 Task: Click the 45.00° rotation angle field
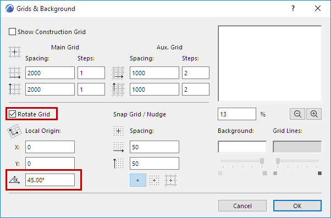click(50, 180)
